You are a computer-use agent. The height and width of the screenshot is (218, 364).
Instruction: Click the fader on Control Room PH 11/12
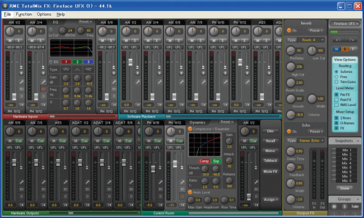pos(175,164)
